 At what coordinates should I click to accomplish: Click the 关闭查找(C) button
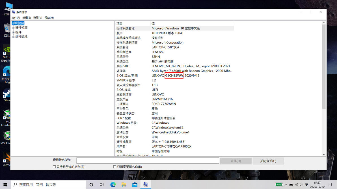click(x=268, y=161)
